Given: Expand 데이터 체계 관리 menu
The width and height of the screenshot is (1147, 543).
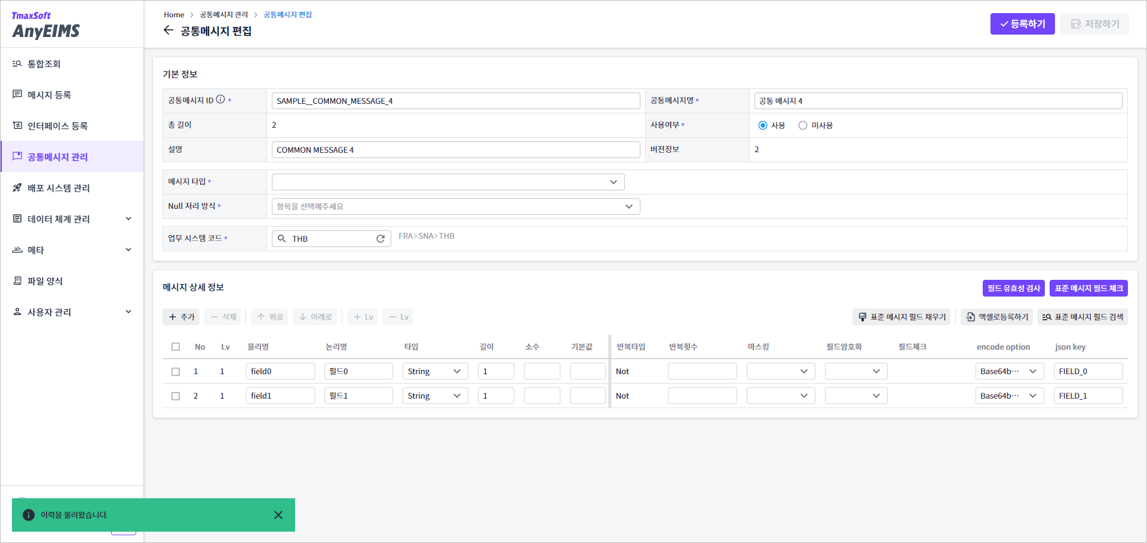Looking at the screenshot, I should 72,219.
